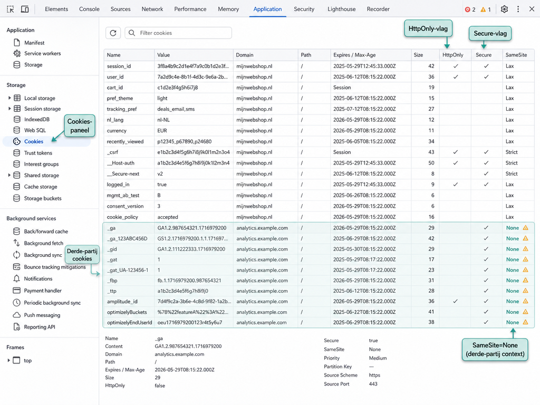Select the consent_version cookie row
540x405 pixels.
[x=319, y=206]
